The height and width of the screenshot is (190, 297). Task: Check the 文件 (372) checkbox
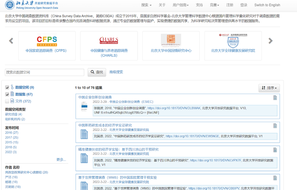(x=7, y=101)
